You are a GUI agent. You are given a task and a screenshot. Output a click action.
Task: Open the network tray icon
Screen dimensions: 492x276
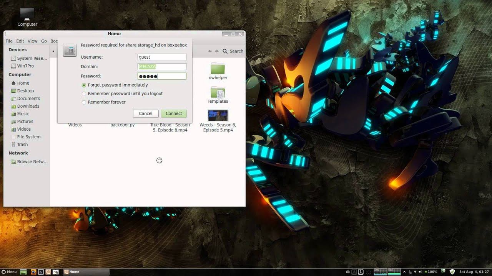tap(415, 272)
